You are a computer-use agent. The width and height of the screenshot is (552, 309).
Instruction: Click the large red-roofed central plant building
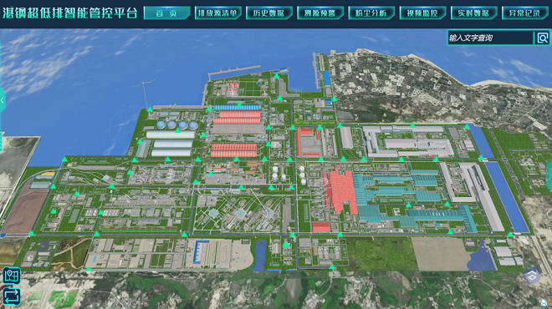pyautogui.click(x=340, y=191)
